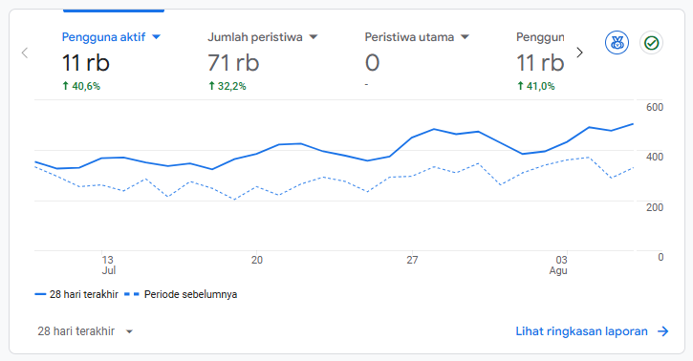Click the 11 rb value under Pengguna aktif
This screenshot has height=361, width=693.
[86, 62]
